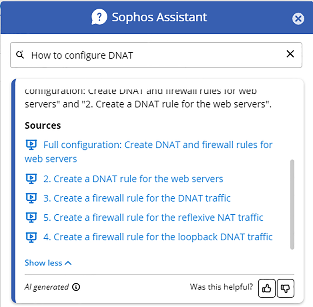The width and height of the screenshot is (313, 307).
Task: Open Create a firewall rule for DNAT traffic
Action: (x=137, y=198)
